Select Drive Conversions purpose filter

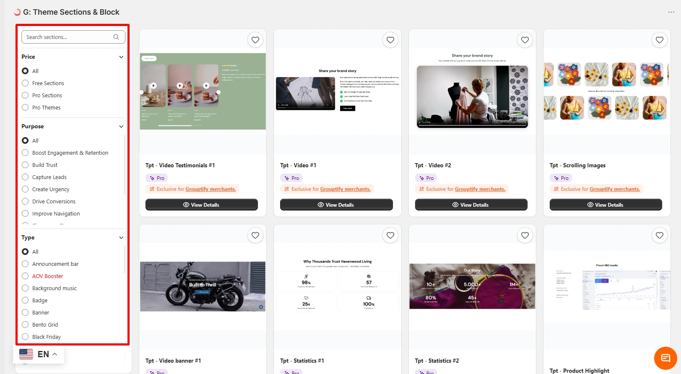[x=25, y=201]
